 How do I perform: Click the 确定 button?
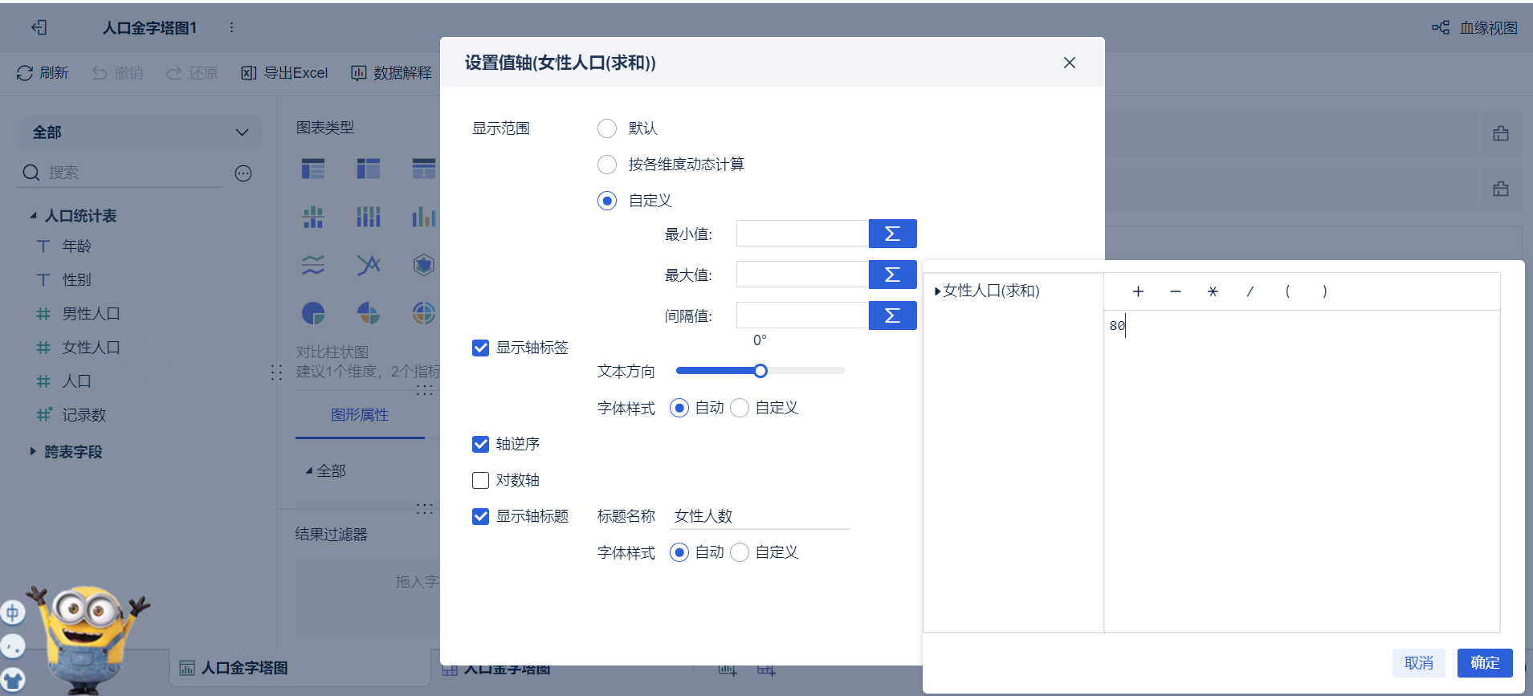(x=1485, y=662)
